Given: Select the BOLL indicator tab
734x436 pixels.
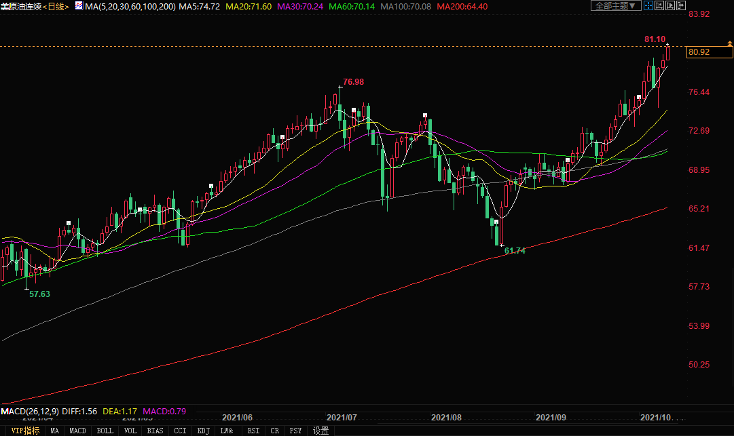Looking at the screenshot, I should pyautogui.click(x=105, y=431).
